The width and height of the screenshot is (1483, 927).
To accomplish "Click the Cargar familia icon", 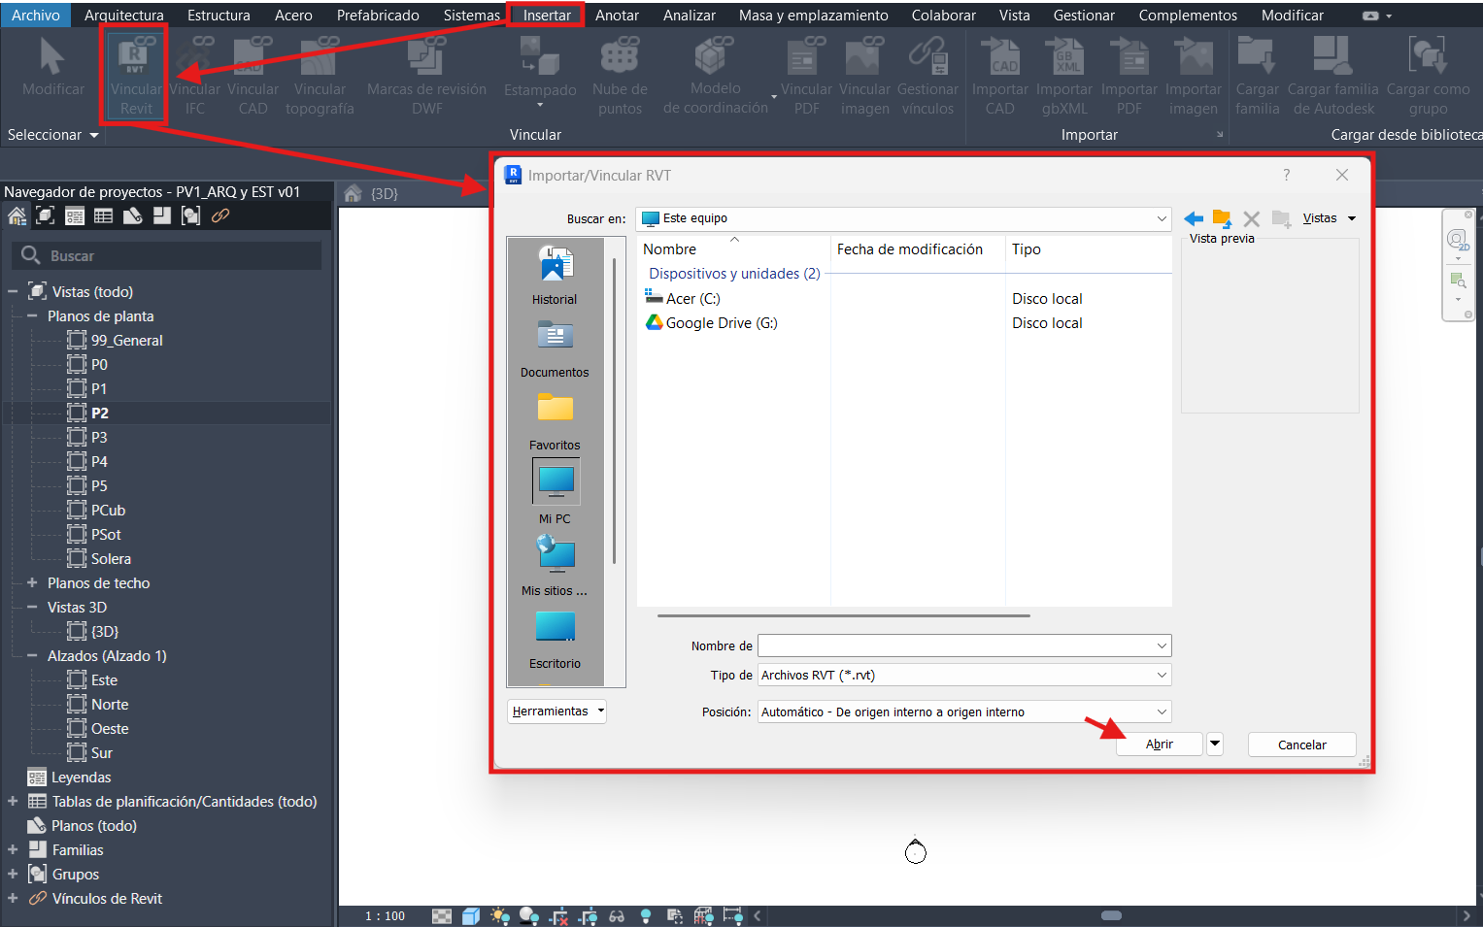I will [x=1257, y=74].
